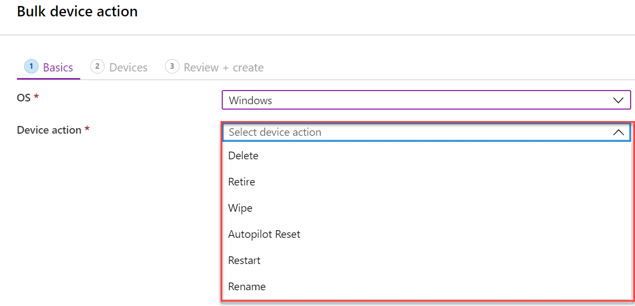Collapse list using the up chevron icon
Viewport: 635px width, 306px height.
click(618, 133)
